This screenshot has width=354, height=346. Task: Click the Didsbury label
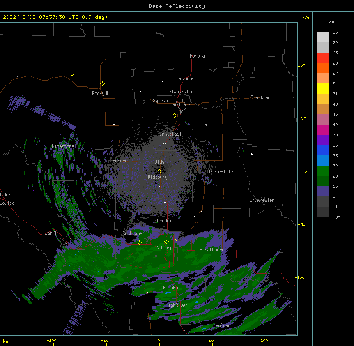tap(158, 177)
